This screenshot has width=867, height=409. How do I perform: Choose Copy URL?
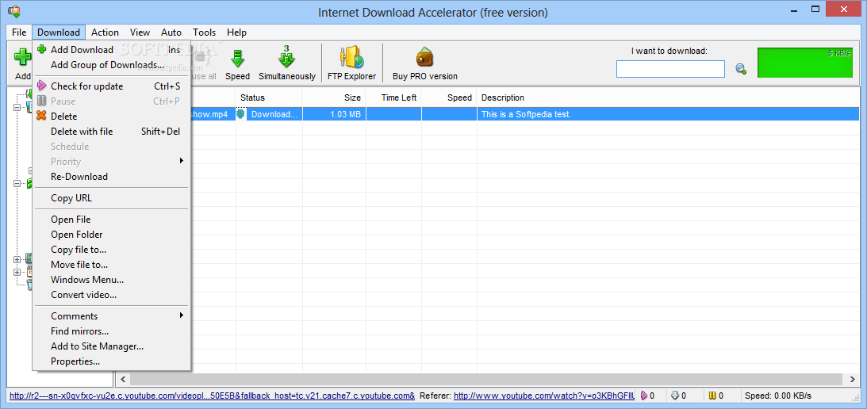112,198
